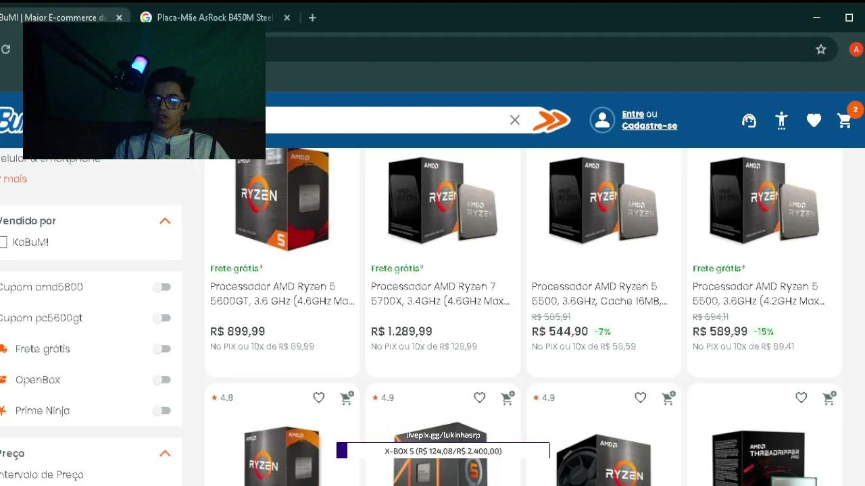
Task: Favorite the 4.9-rated Ryzen with cooler card
Action: pos(641,398)
